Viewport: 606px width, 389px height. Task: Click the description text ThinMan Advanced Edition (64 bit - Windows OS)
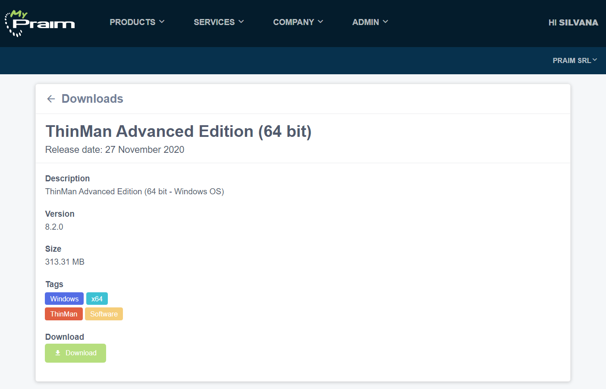[135, 192]
